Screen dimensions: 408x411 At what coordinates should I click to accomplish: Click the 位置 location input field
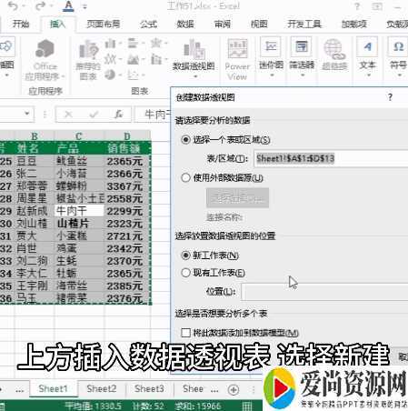tap(324, 292)
